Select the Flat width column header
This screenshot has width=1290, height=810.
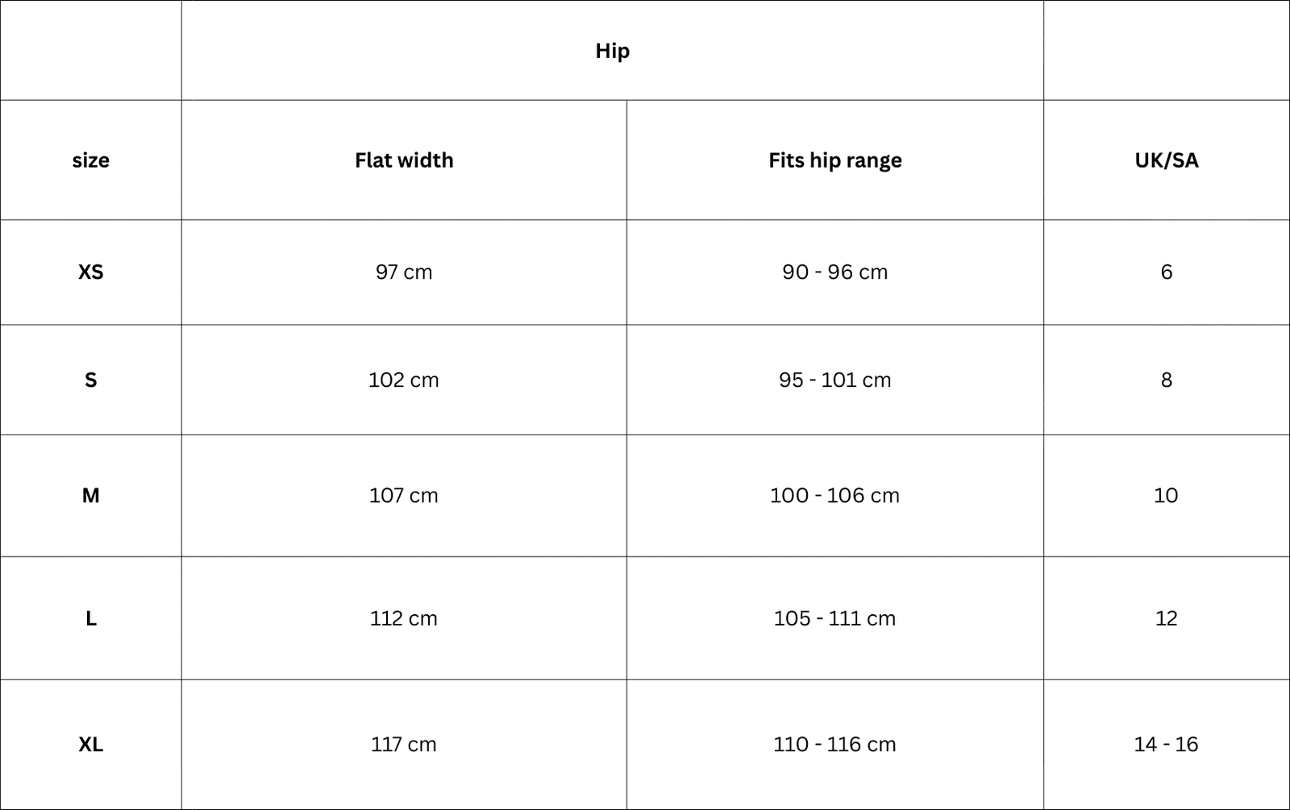[404, 160]
